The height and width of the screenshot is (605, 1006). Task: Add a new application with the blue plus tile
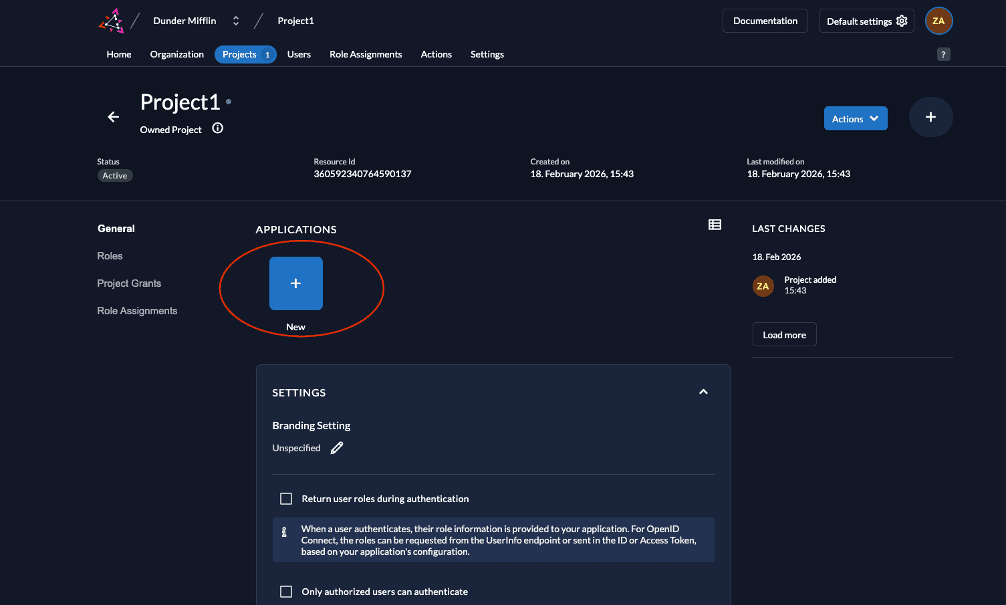point(295,283)
